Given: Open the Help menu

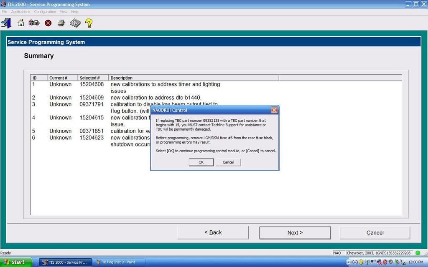Looking at the screenshot, I should click(x=75, y=12).
